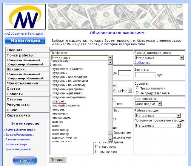Open Отзывы menu item
The width and height of the screenshot is (191, 166).
pos(27,99)
